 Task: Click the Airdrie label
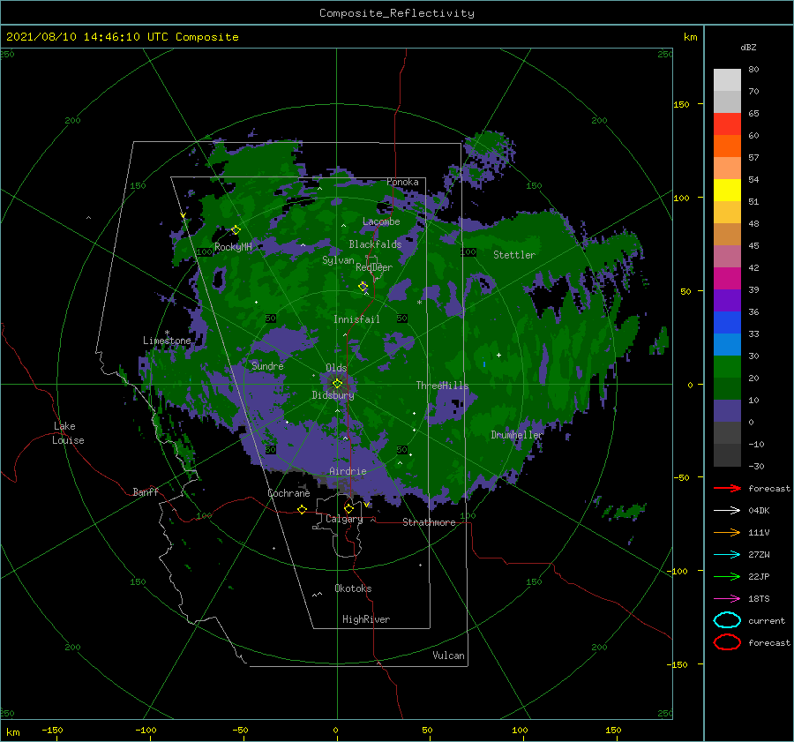pyautogui.click(x=348, y=471)
